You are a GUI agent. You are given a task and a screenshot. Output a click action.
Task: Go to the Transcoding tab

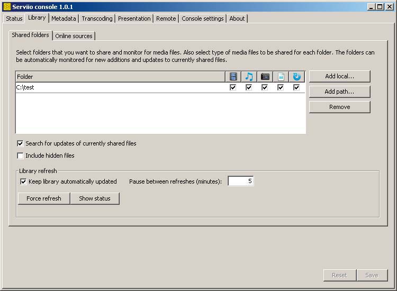[97, 19]
